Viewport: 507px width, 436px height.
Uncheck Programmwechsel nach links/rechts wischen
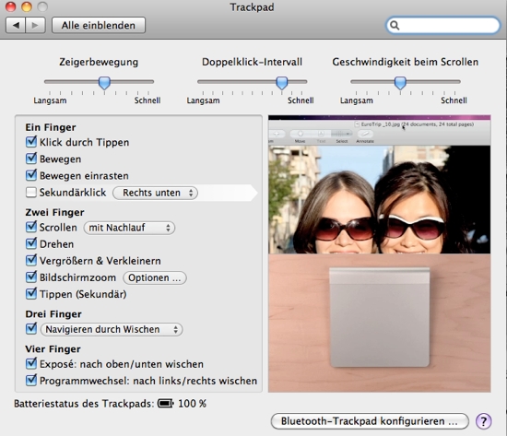tap(31, 381)
